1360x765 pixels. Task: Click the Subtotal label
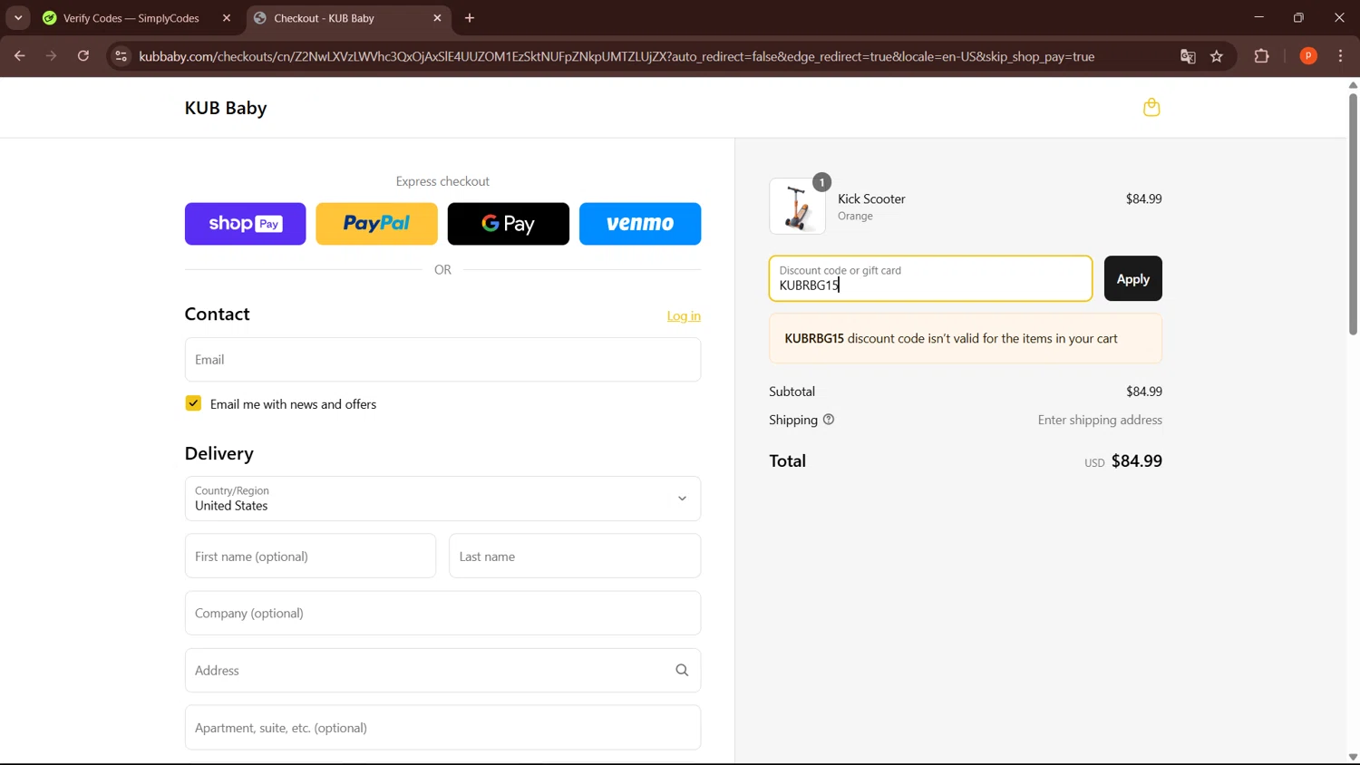click(792, 392)
